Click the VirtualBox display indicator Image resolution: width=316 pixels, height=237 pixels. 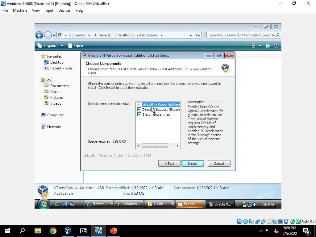pos(275,222)
